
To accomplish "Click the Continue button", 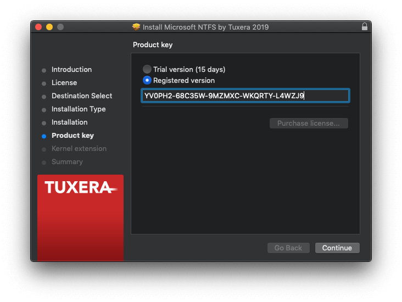I will point(337,248).
